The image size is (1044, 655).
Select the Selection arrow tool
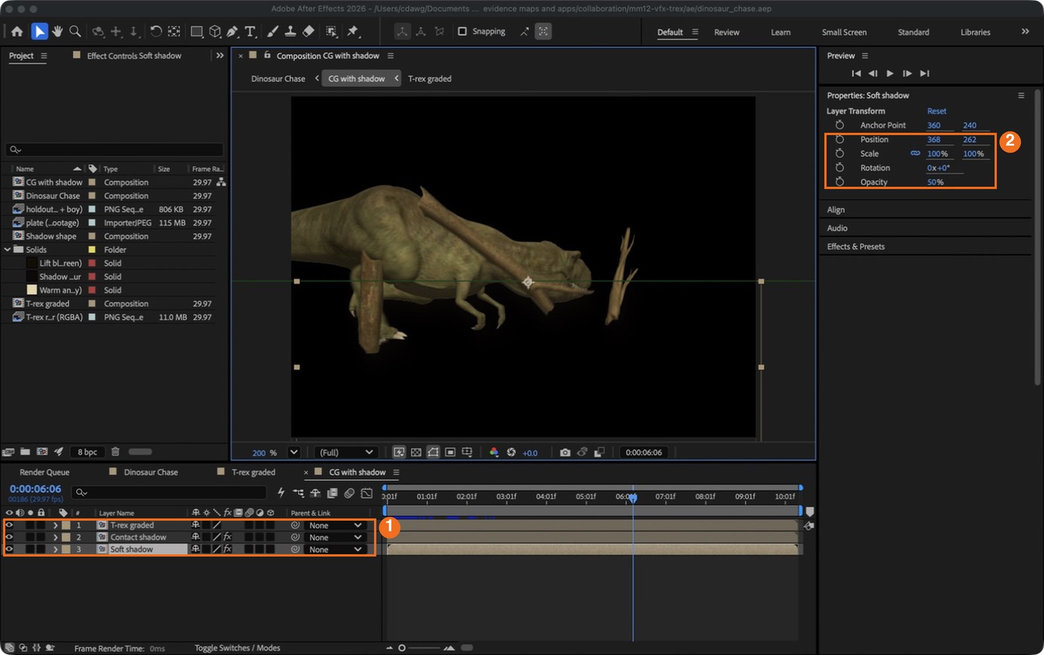[39, 31]
